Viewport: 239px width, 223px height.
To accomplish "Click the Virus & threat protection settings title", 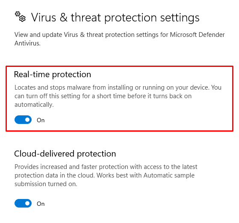I will pyautogui.click(x=115, y=18).
